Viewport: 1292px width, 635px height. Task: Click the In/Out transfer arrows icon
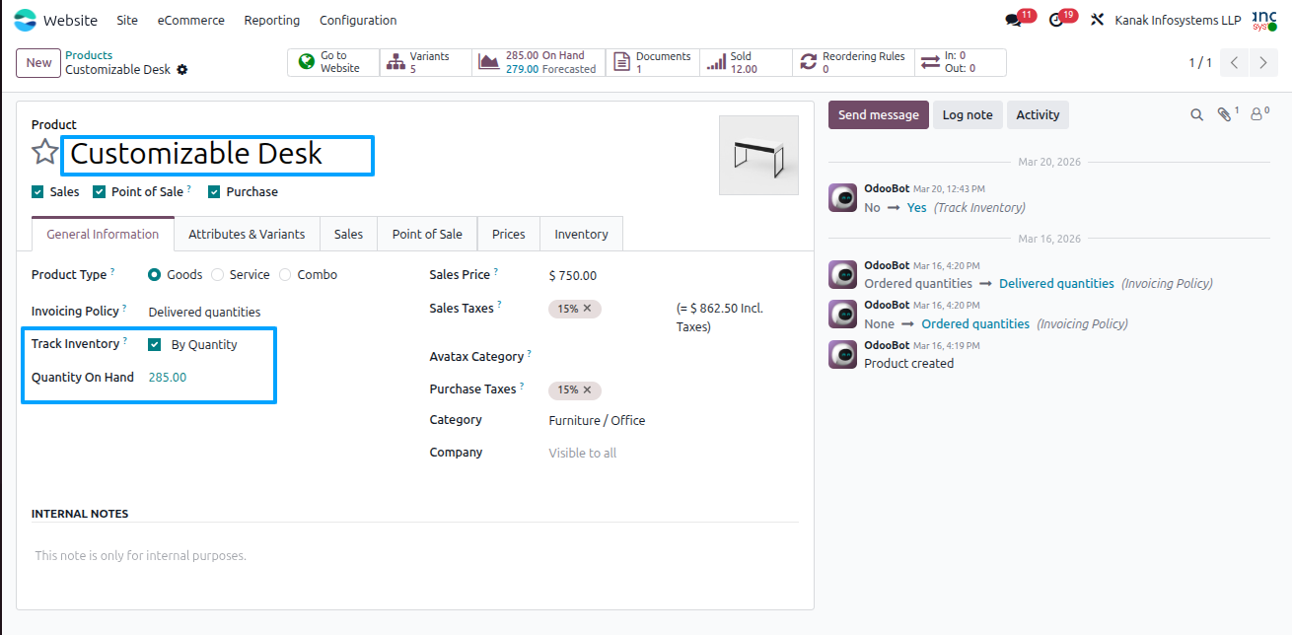(x=930, y=62)
